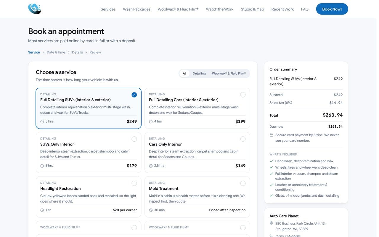Click the Book Now! button
Viewport: 379px width, 237px height.
coord(332,9)
